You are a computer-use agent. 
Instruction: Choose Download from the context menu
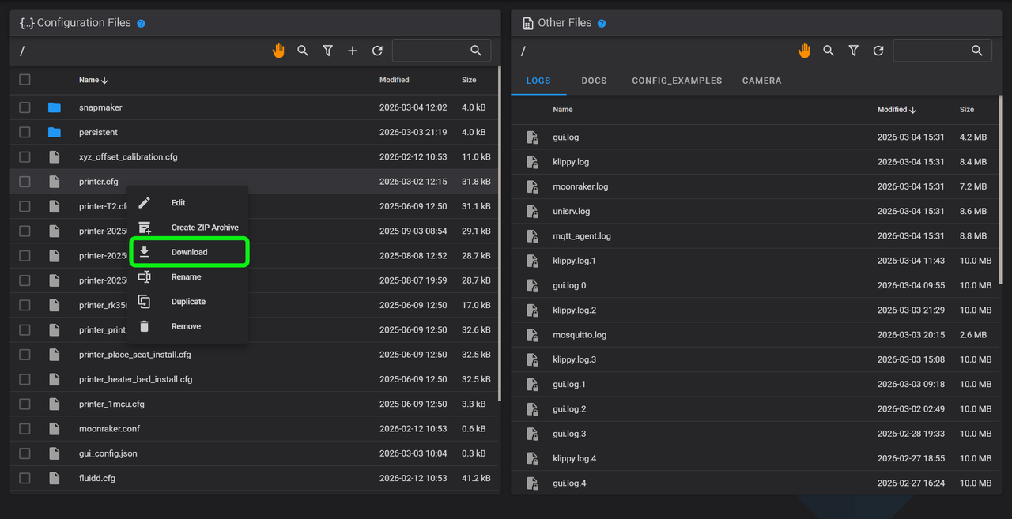[189, 252]
